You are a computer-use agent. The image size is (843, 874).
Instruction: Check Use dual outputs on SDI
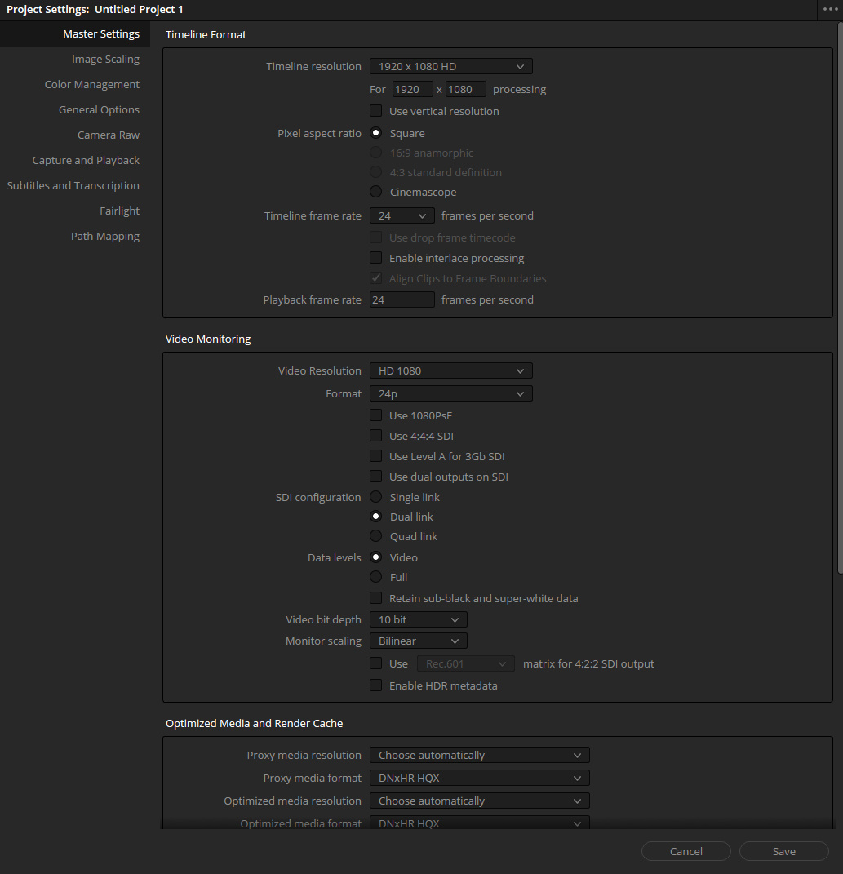(375, 477)
